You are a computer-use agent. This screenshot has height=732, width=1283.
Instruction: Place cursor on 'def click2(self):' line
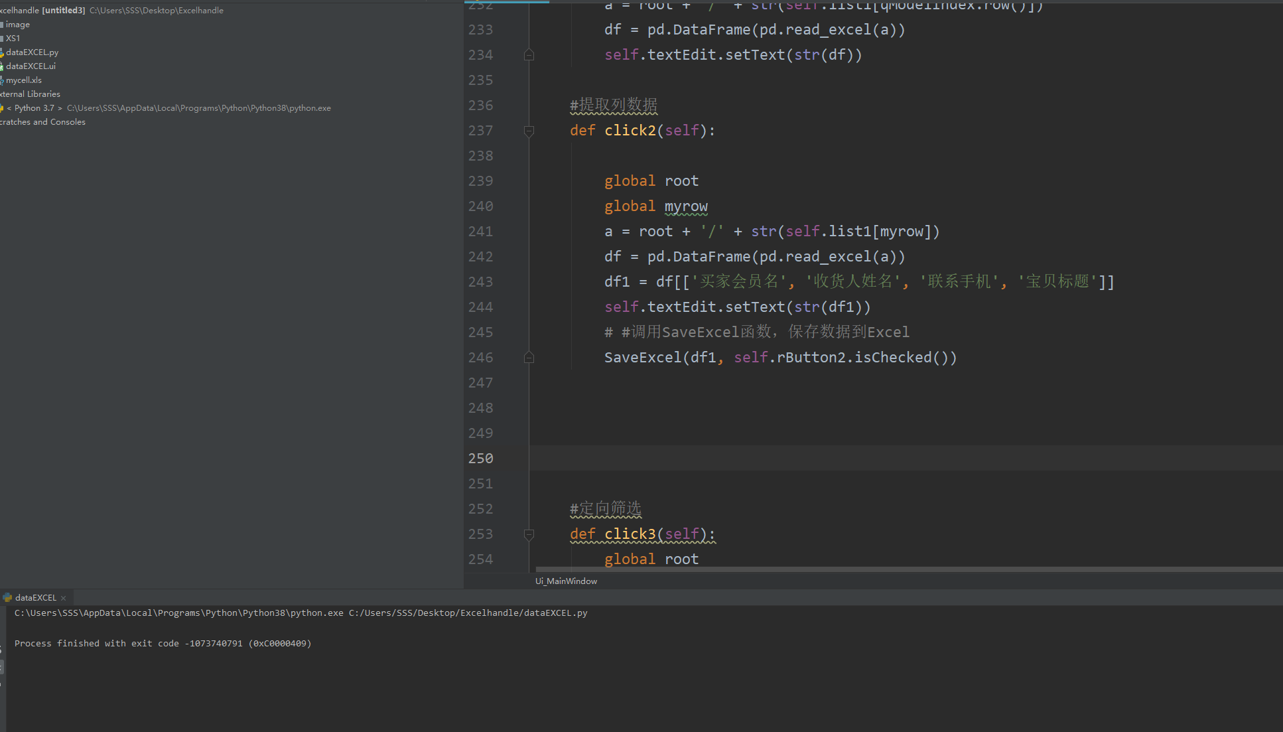coord(642,131)
